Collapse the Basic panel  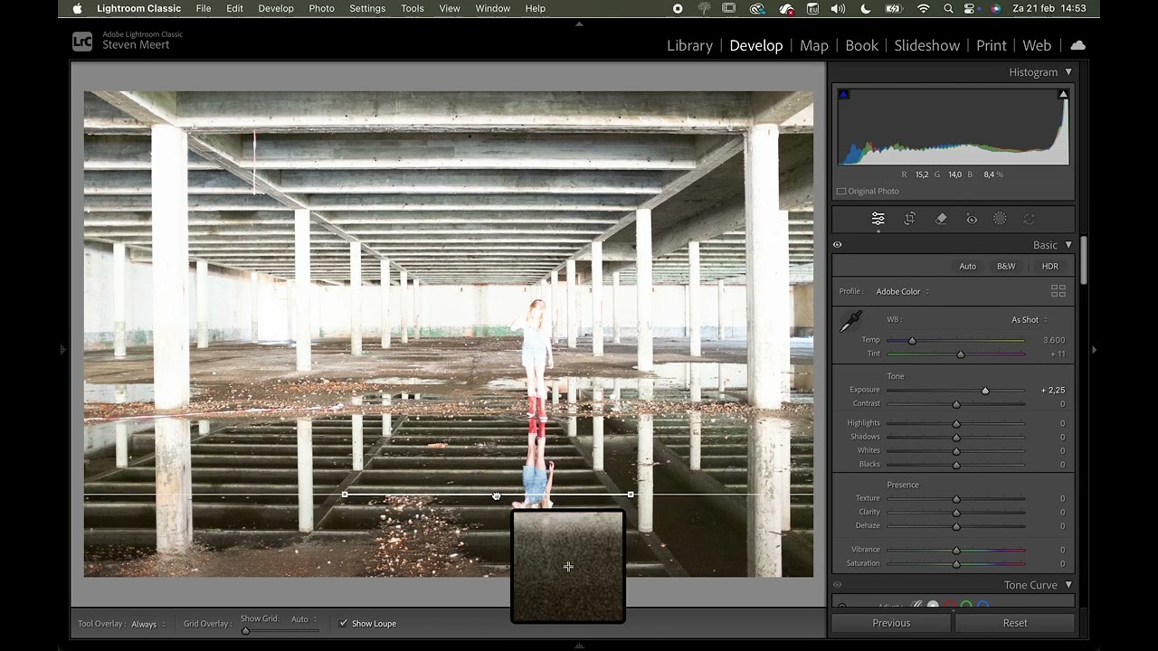pos(1068,244)
